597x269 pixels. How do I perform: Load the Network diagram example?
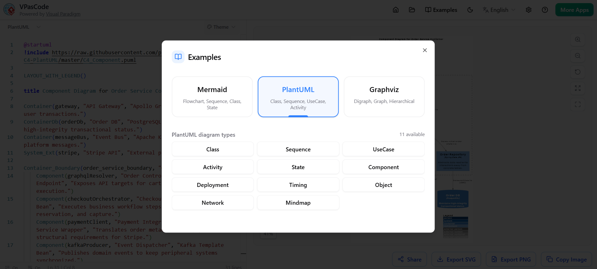coord(213,203)
